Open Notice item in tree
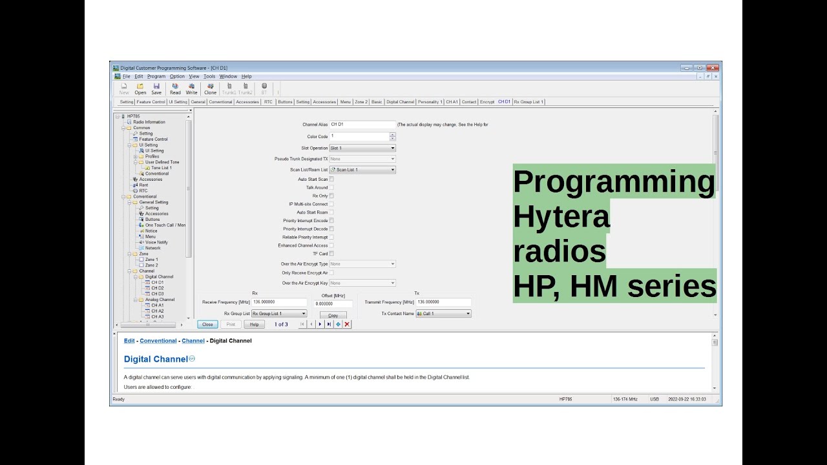Viewport: 827px width, 465px height. coord(151,231)
